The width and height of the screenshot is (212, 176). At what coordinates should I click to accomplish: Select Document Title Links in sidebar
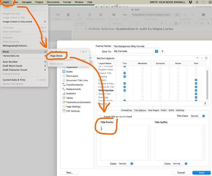click(77, 80)
